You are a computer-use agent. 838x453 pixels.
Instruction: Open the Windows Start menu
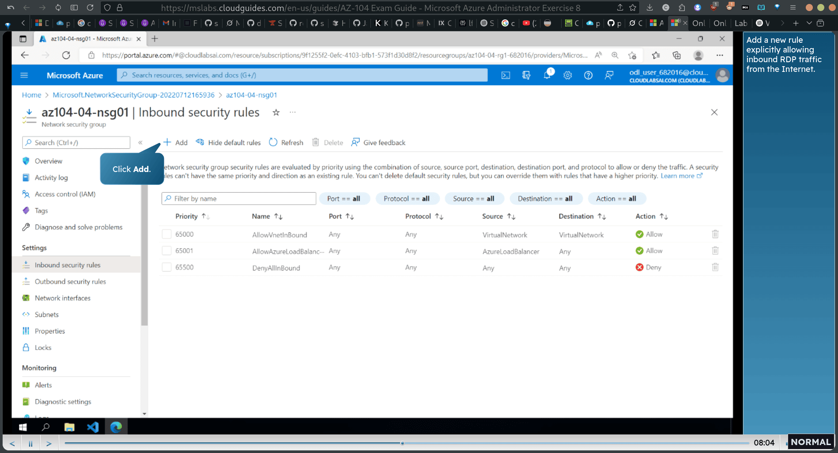(23, 427)
